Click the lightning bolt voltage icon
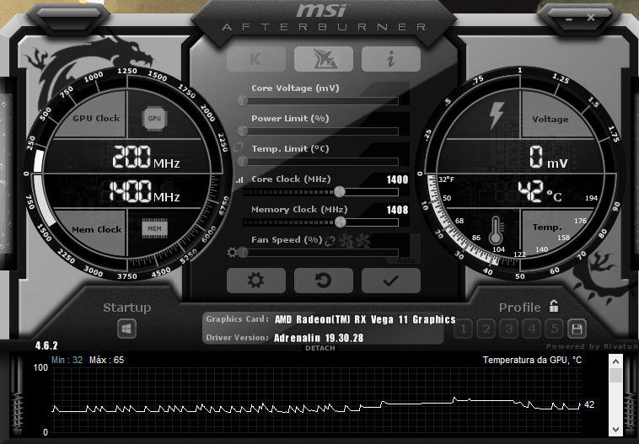639x444 pixels. pos(497,115)
